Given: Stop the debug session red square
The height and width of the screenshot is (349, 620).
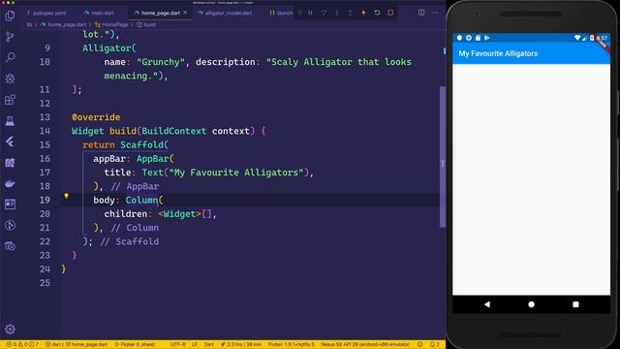Looking at the screenshot, I should 390,13.
